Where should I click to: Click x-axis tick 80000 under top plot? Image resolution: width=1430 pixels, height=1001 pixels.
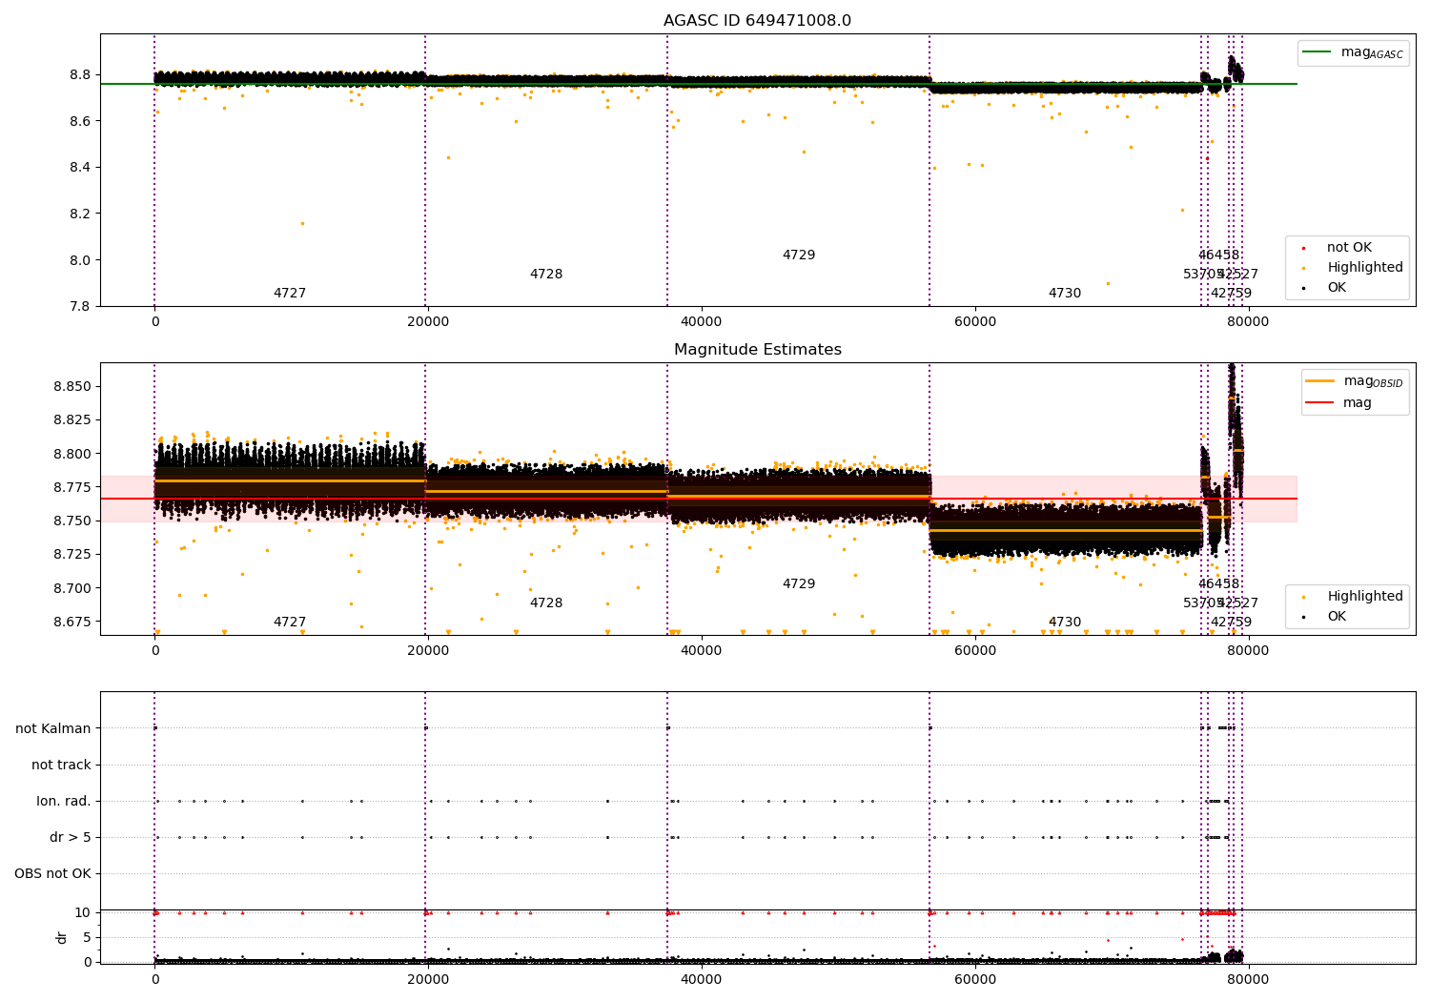(x=1248, y=322)
